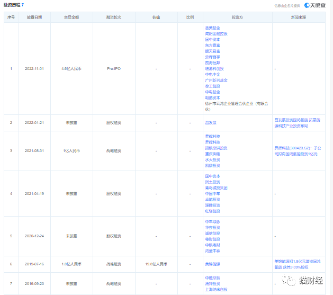
Task: Click the 交易金额 column header
Action: click(71, 17)
